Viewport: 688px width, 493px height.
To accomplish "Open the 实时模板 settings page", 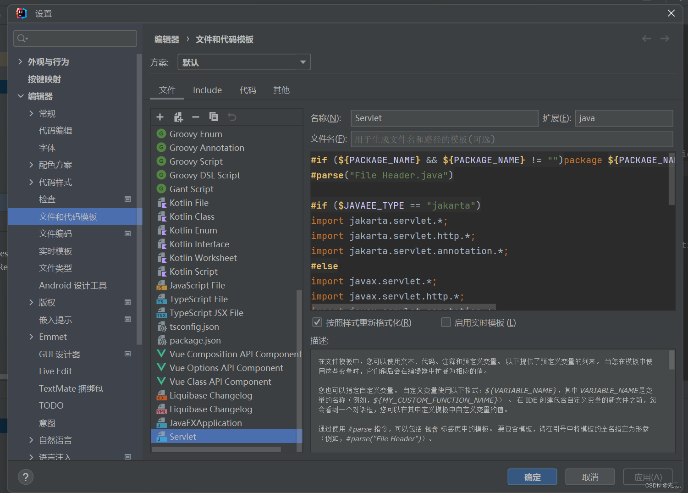I will [x=55, y=251].
